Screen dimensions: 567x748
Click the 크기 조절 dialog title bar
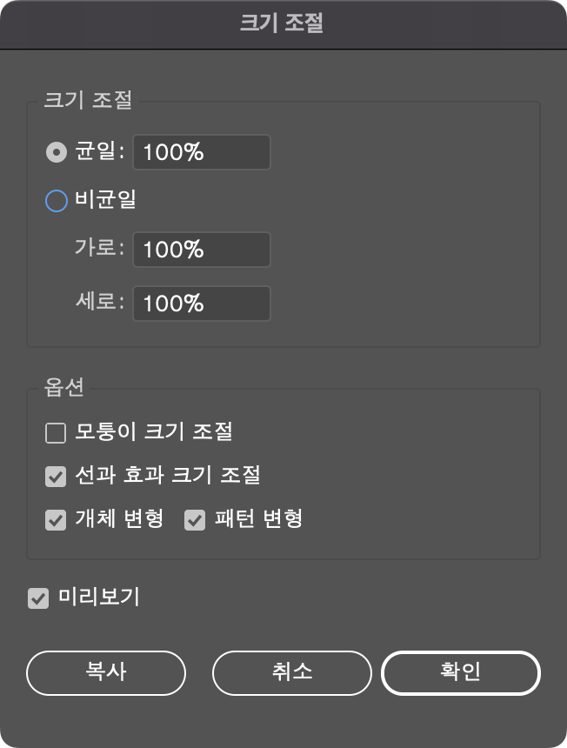(283, 24)
